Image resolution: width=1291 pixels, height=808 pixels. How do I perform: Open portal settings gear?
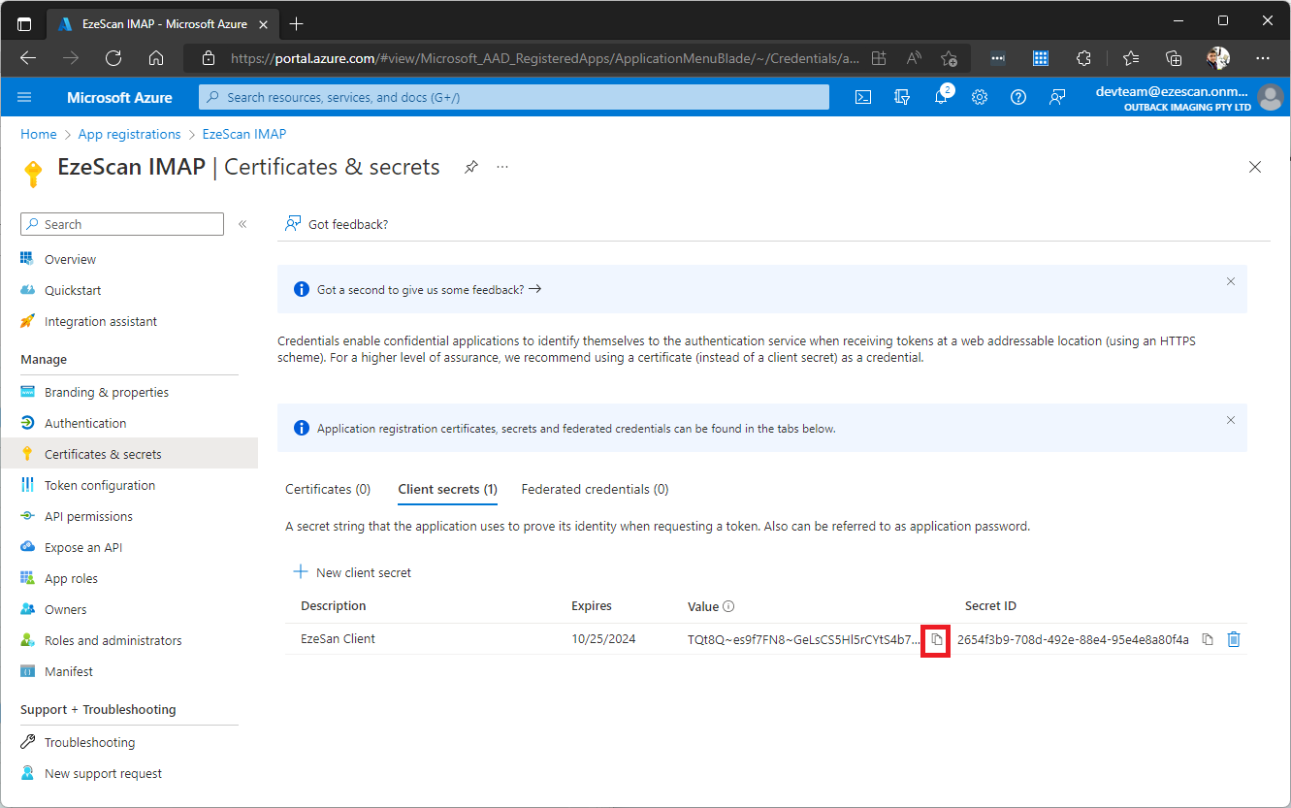pyautogui.click(x=980, y=97)
